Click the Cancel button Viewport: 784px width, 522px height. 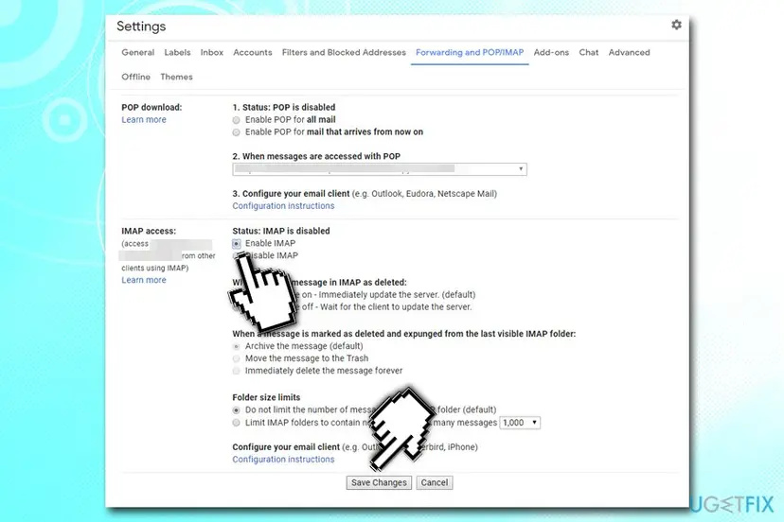click(x=434, y=482)
